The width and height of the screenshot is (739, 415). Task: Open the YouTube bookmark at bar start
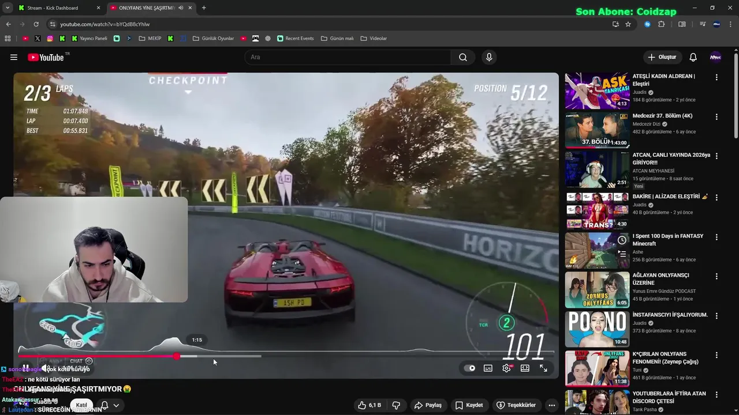25,39
